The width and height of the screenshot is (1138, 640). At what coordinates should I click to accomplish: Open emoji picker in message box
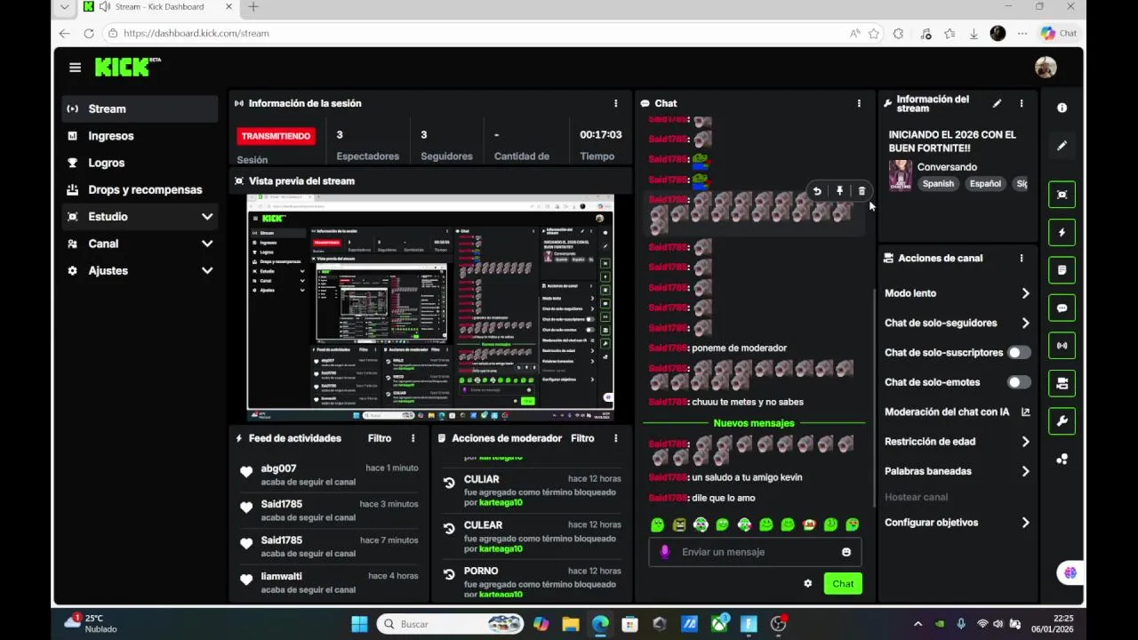point(845,552)
